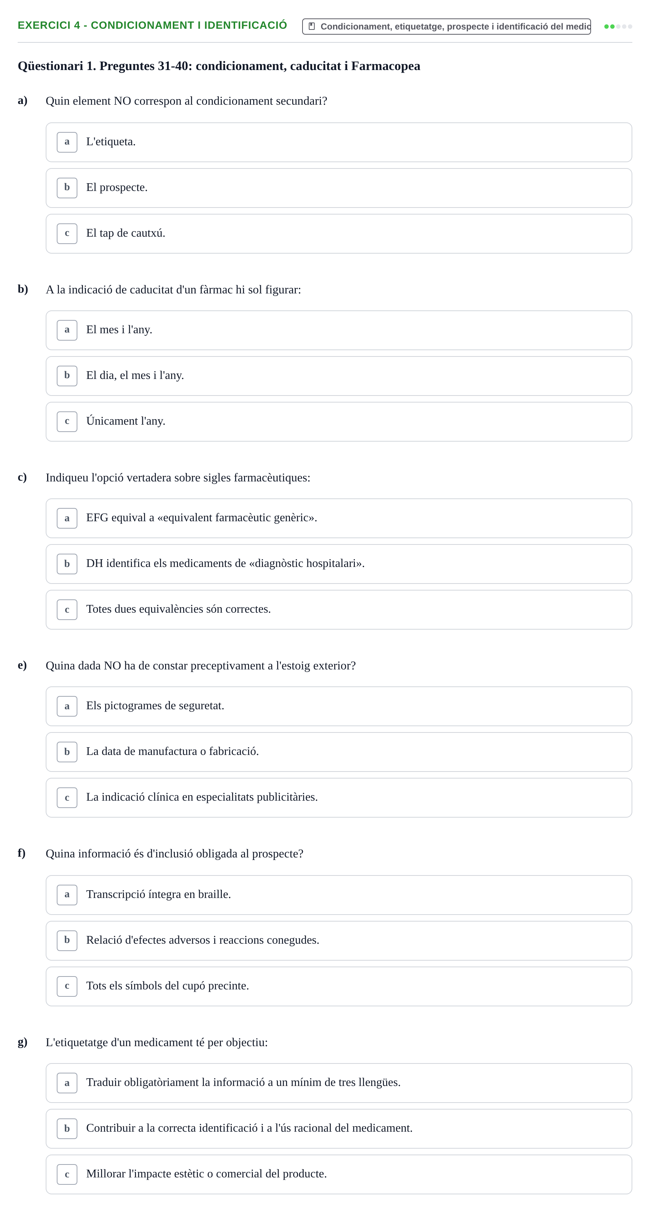Choose 'El dia, el mes i l'any.'
The height and width of the screenshot is (1229, 650).
pos(339,376)
